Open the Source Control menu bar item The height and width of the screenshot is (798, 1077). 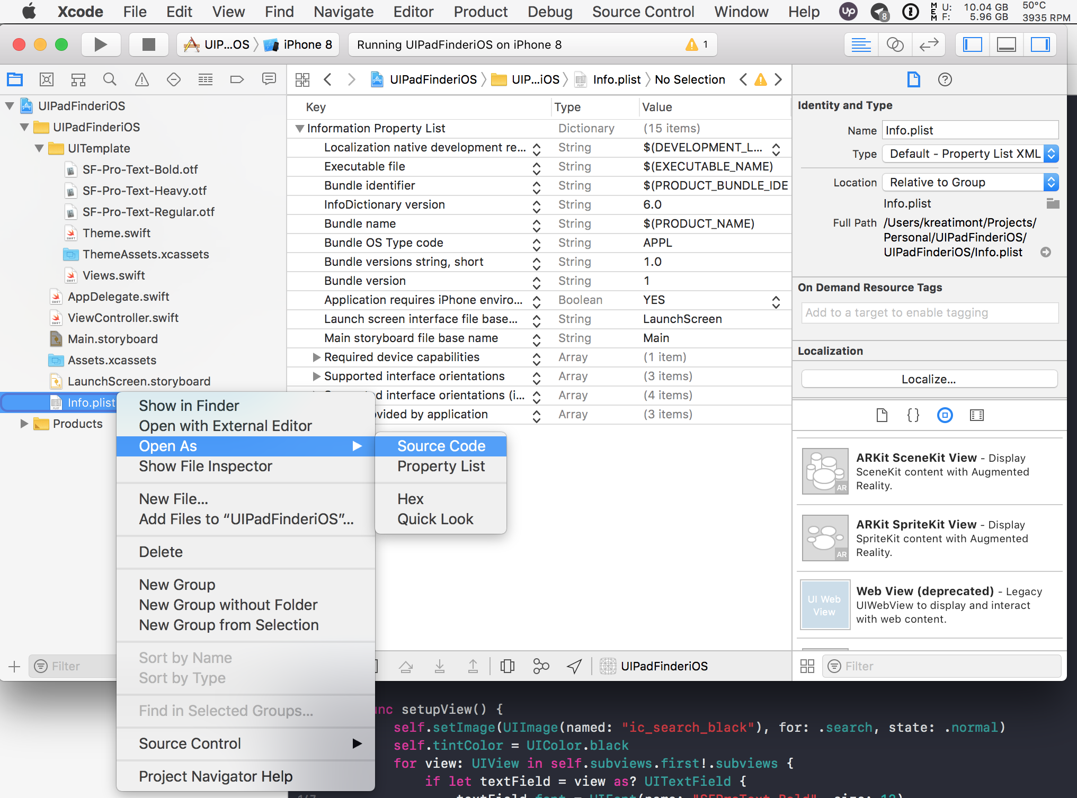point(643,12)
